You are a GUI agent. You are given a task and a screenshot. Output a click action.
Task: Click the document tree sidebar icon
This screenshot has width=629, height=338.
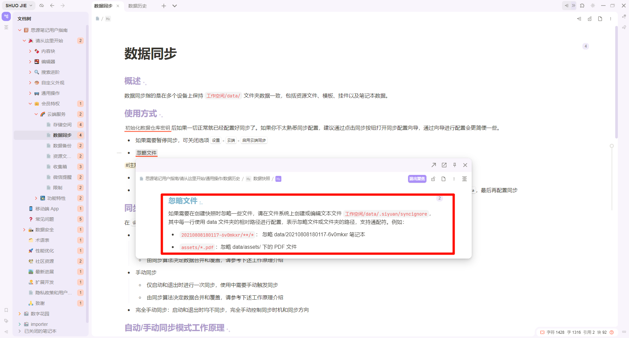[x=6, y=16]
